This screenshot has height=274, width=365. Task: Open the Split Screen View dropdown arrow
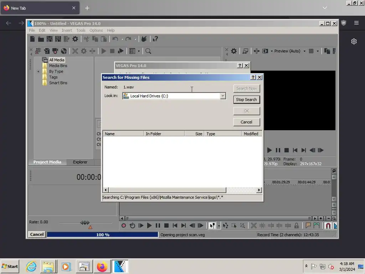click(x=271, y=51)
